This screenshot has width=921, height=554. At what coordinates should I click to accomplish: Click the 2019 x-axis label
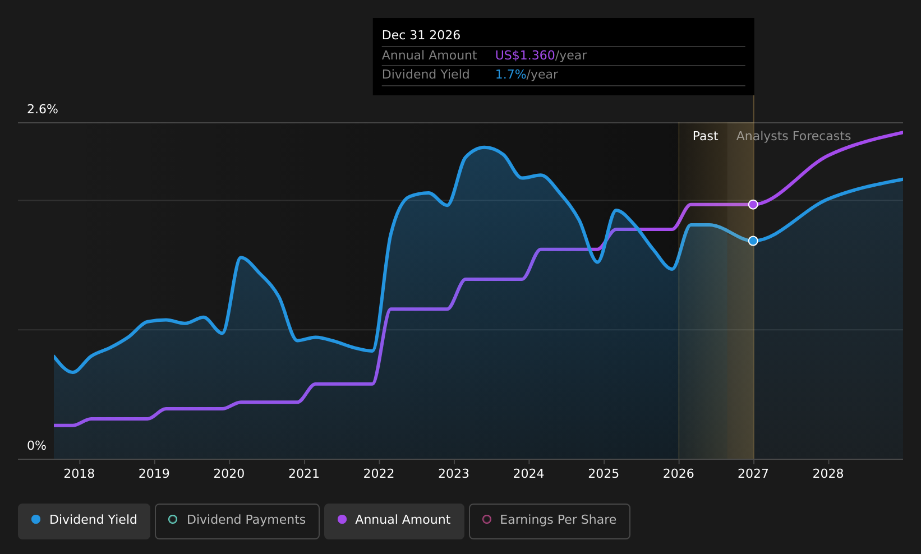point(154,474)
